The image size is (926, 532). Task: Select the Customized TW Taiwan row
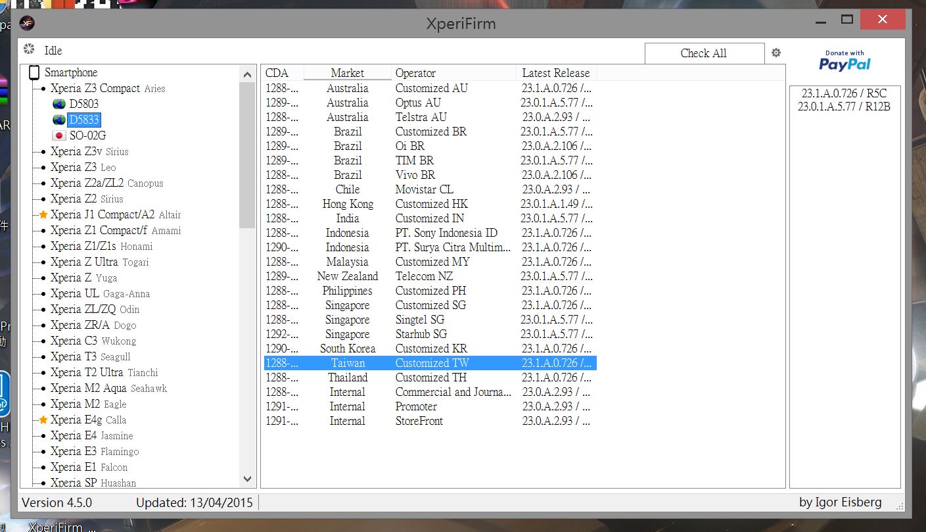(430, 363)
